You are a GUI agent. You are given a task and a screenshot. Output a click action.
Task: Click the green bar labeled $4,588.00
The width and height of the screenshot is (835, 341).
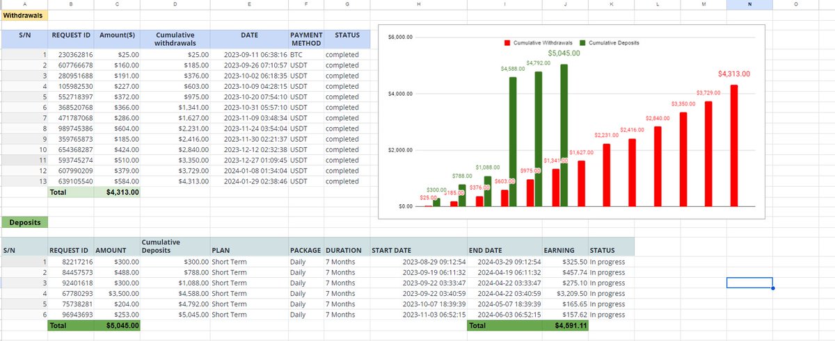tap(514, 142)
